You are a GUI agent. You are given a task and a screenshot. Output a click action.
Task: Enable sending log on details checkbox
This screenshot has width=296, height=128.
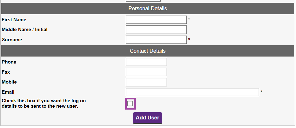[130, 104]
